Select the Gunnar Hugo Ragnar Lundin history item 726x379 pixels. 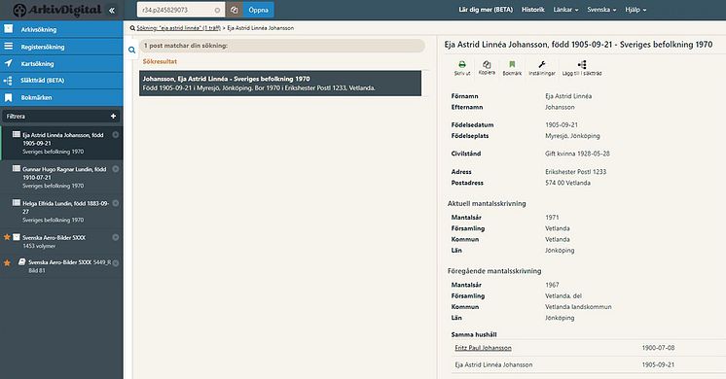(x=61, y=177)
